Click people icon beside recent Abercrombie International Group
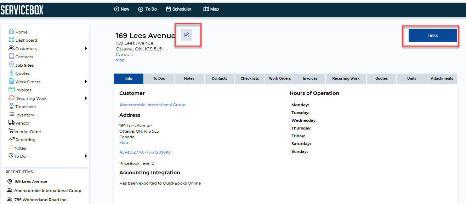The height and width of the screenshot is (204, 466). point(10,191)
